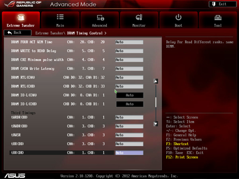
Task: Click the scroll up arrow
Action: [x=156, y=81]
